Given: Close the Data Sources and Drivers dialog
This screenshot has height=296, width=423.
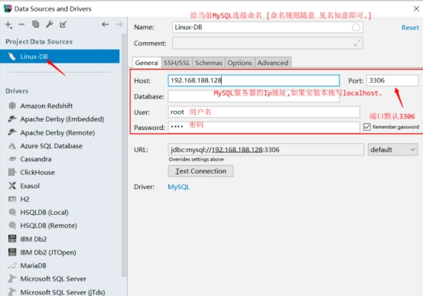Looking at the screenshot, I should pyautogui.click(x=416, y=8).
